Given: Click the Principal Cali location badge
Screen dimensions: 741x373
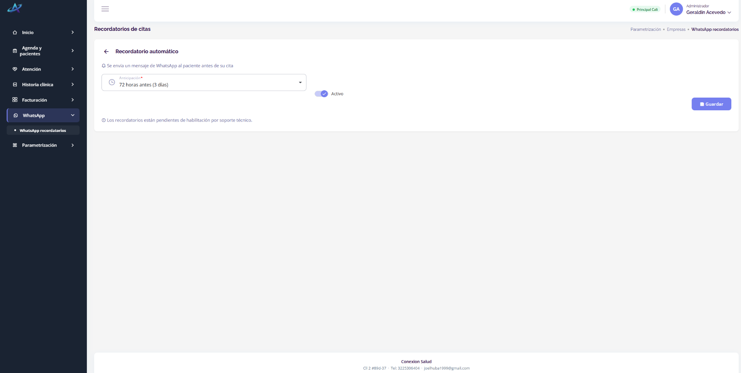Looking at the screenshot, I should [x=645, y=9].
